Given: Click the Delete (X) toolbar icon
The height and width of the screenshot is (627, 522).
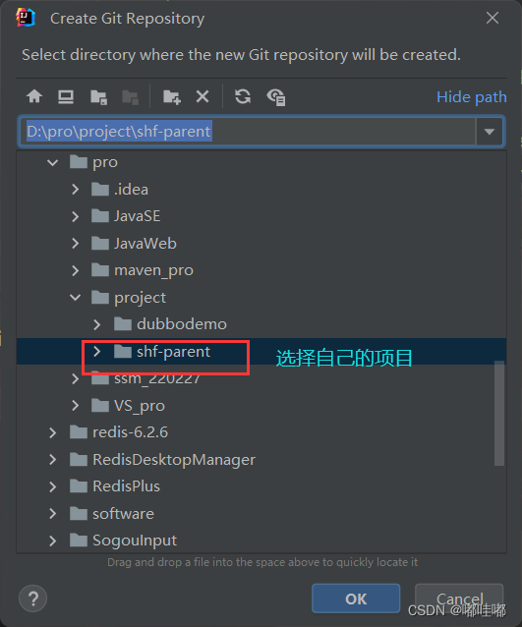Looking at the screenshot, I should (203, 96).
